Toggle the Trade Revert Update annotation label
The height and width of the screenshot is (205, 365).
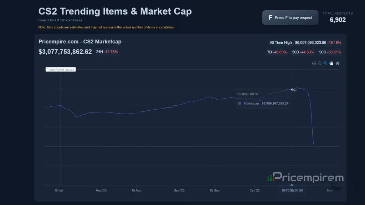click(60, 69)
